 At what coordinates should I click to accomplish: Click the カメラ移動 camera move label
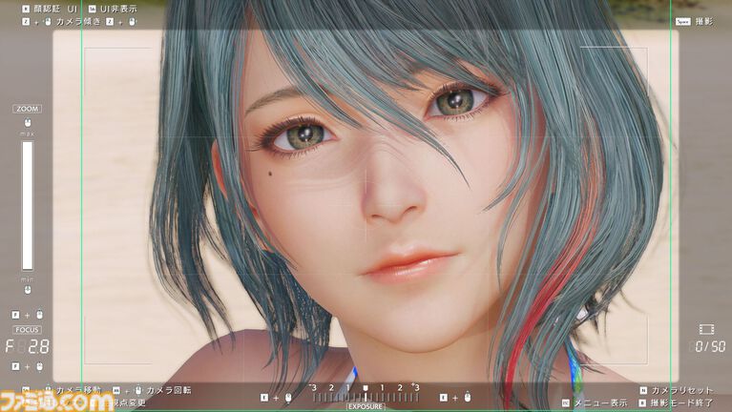click(x=78, y=390)
